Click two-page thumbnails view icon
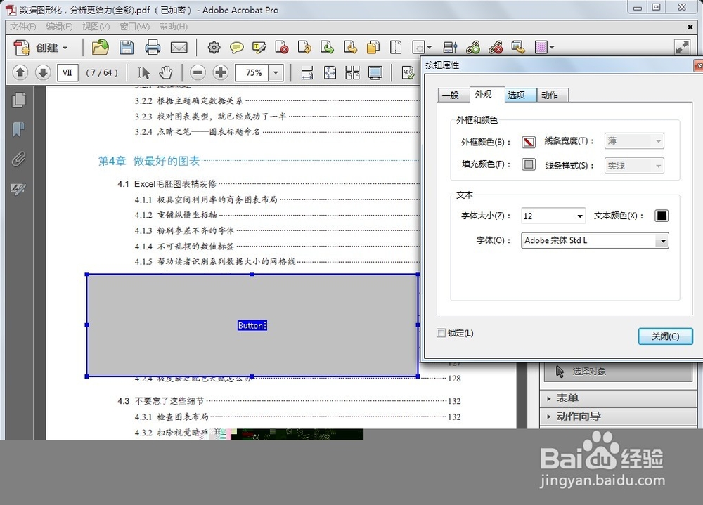The image size is (703, 505). (352, 72)
